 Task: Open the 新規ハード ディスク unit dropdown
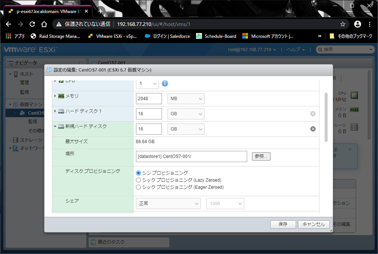pos(186,129)
